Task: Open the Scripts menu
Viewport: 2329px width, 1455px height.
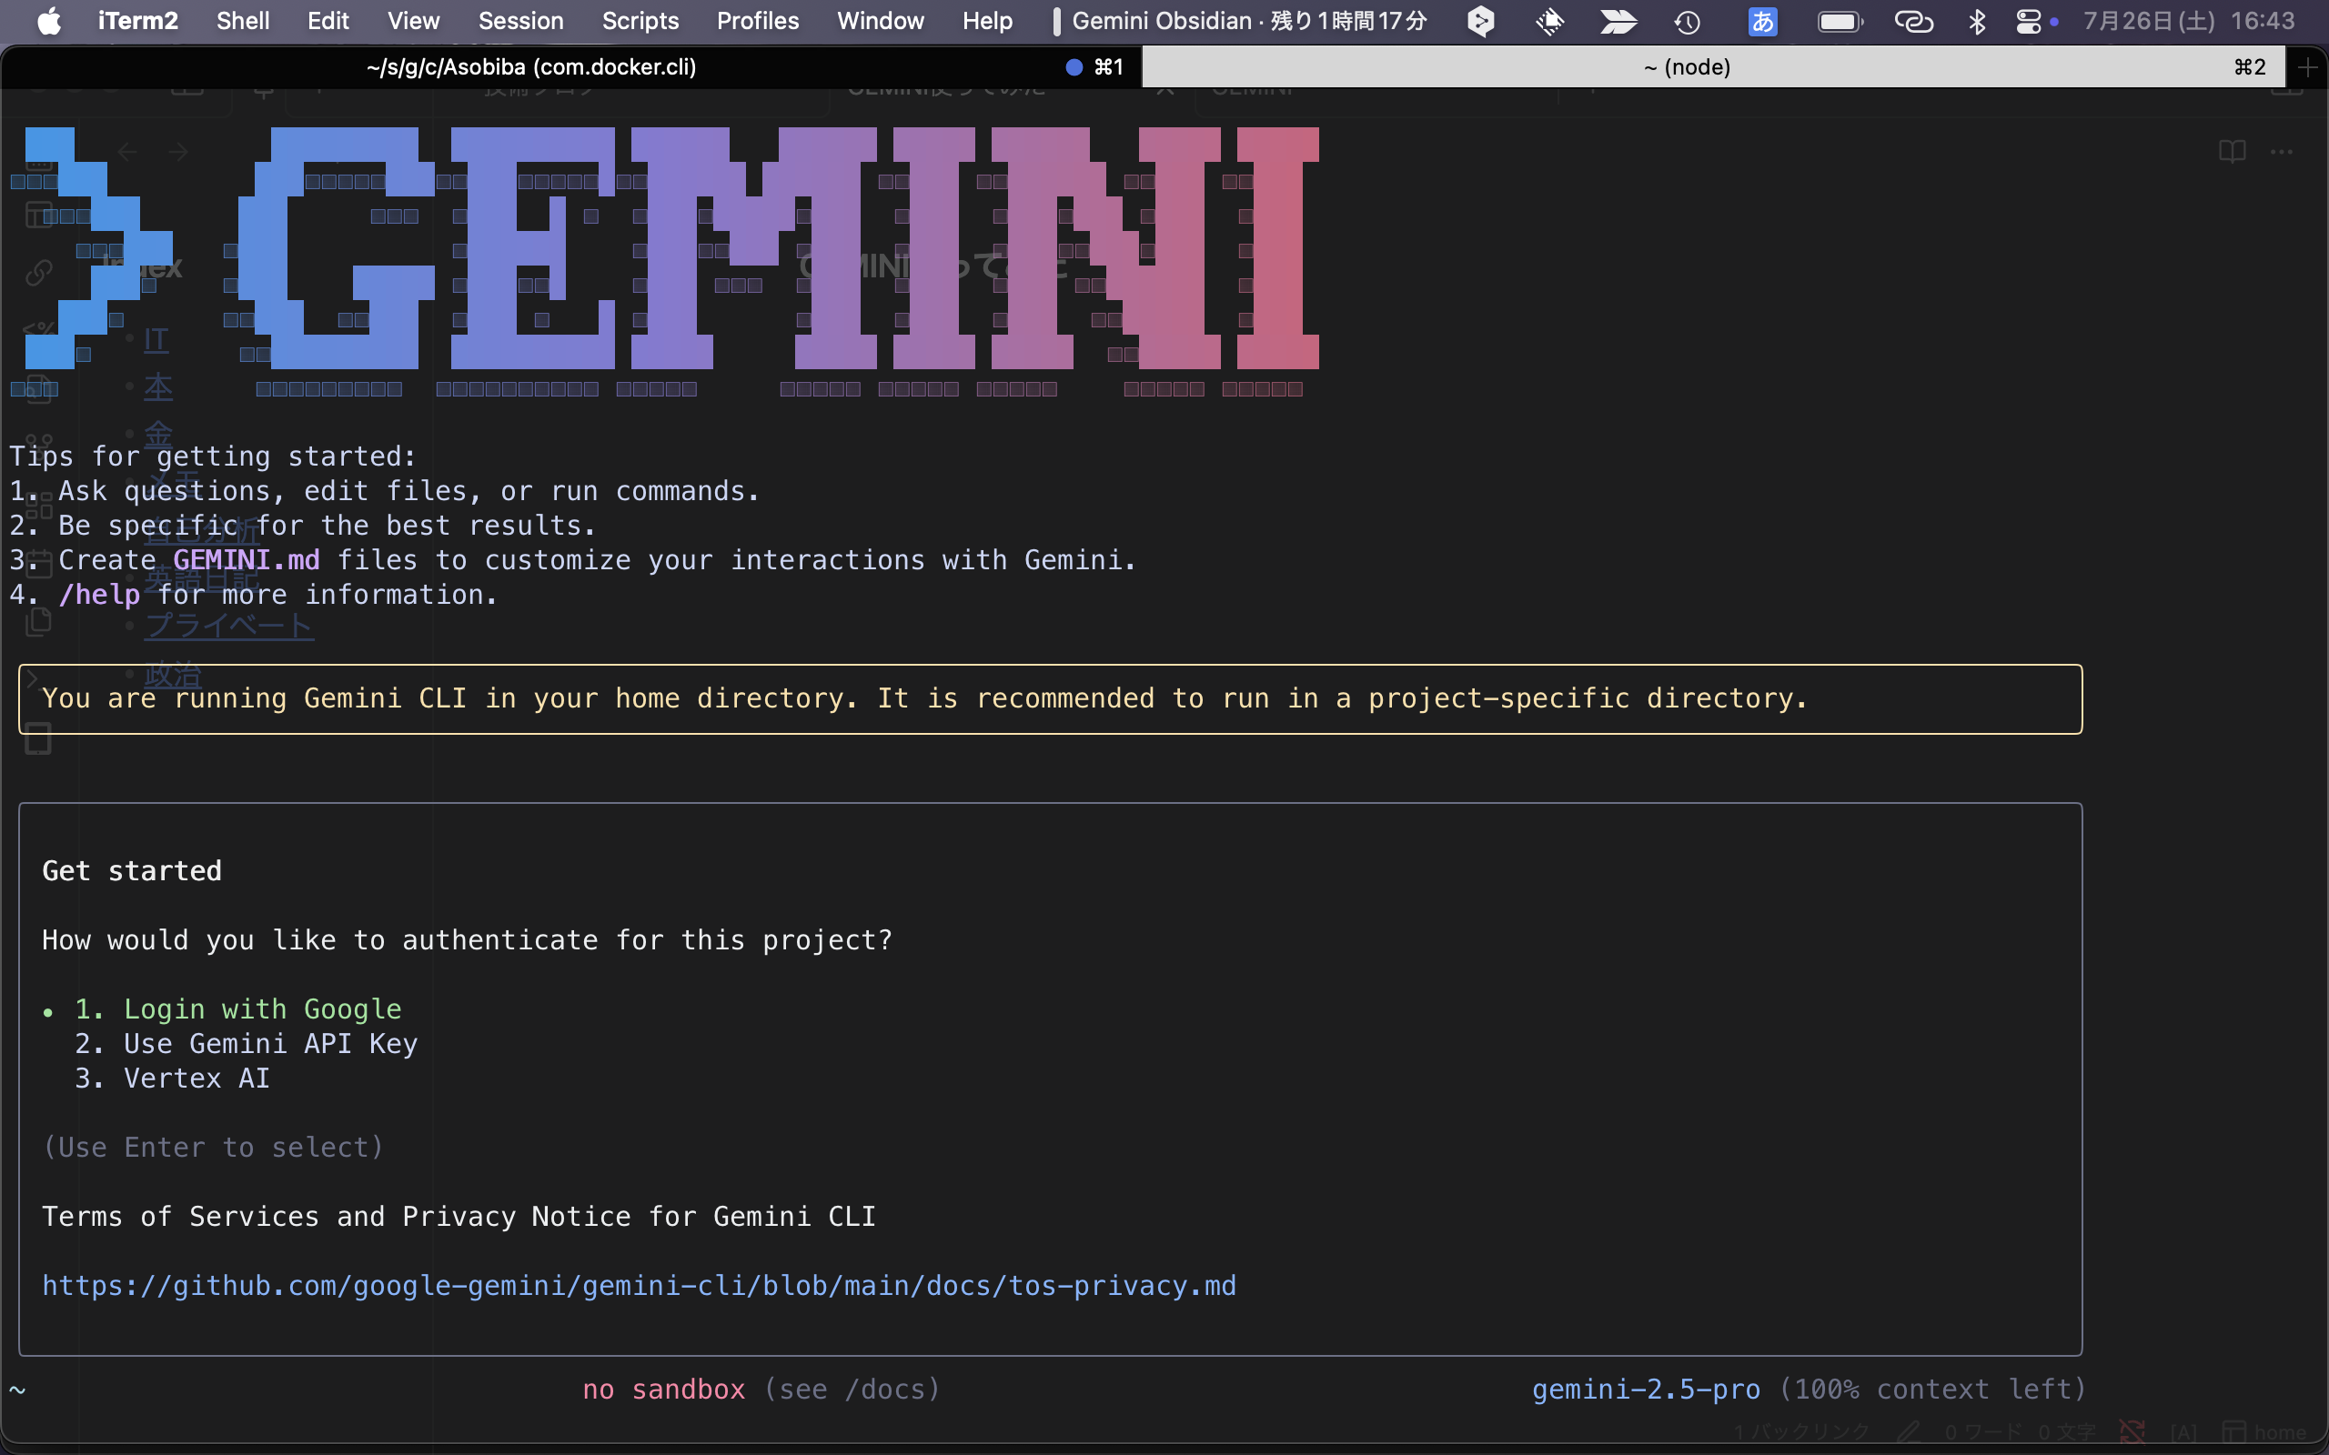Action: (640, 21)
